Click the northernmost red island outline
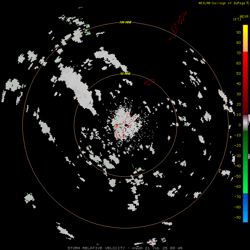 [x=182, y=18]
